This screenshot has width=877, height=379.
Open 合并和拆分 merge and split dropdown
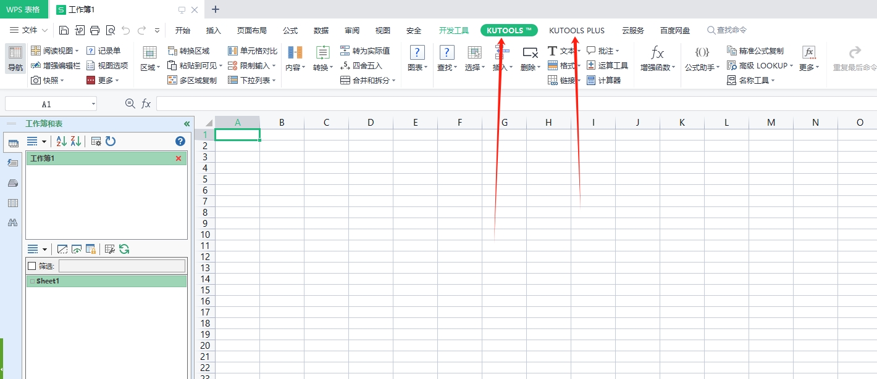(368, 80)
